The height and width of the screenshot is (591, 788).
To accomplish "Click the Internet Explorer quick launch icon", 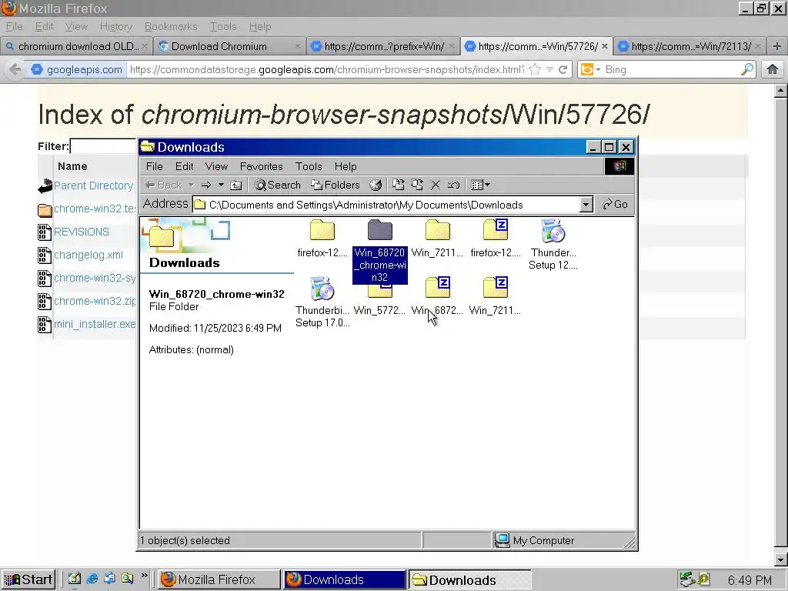I will (x=92, y=579).
